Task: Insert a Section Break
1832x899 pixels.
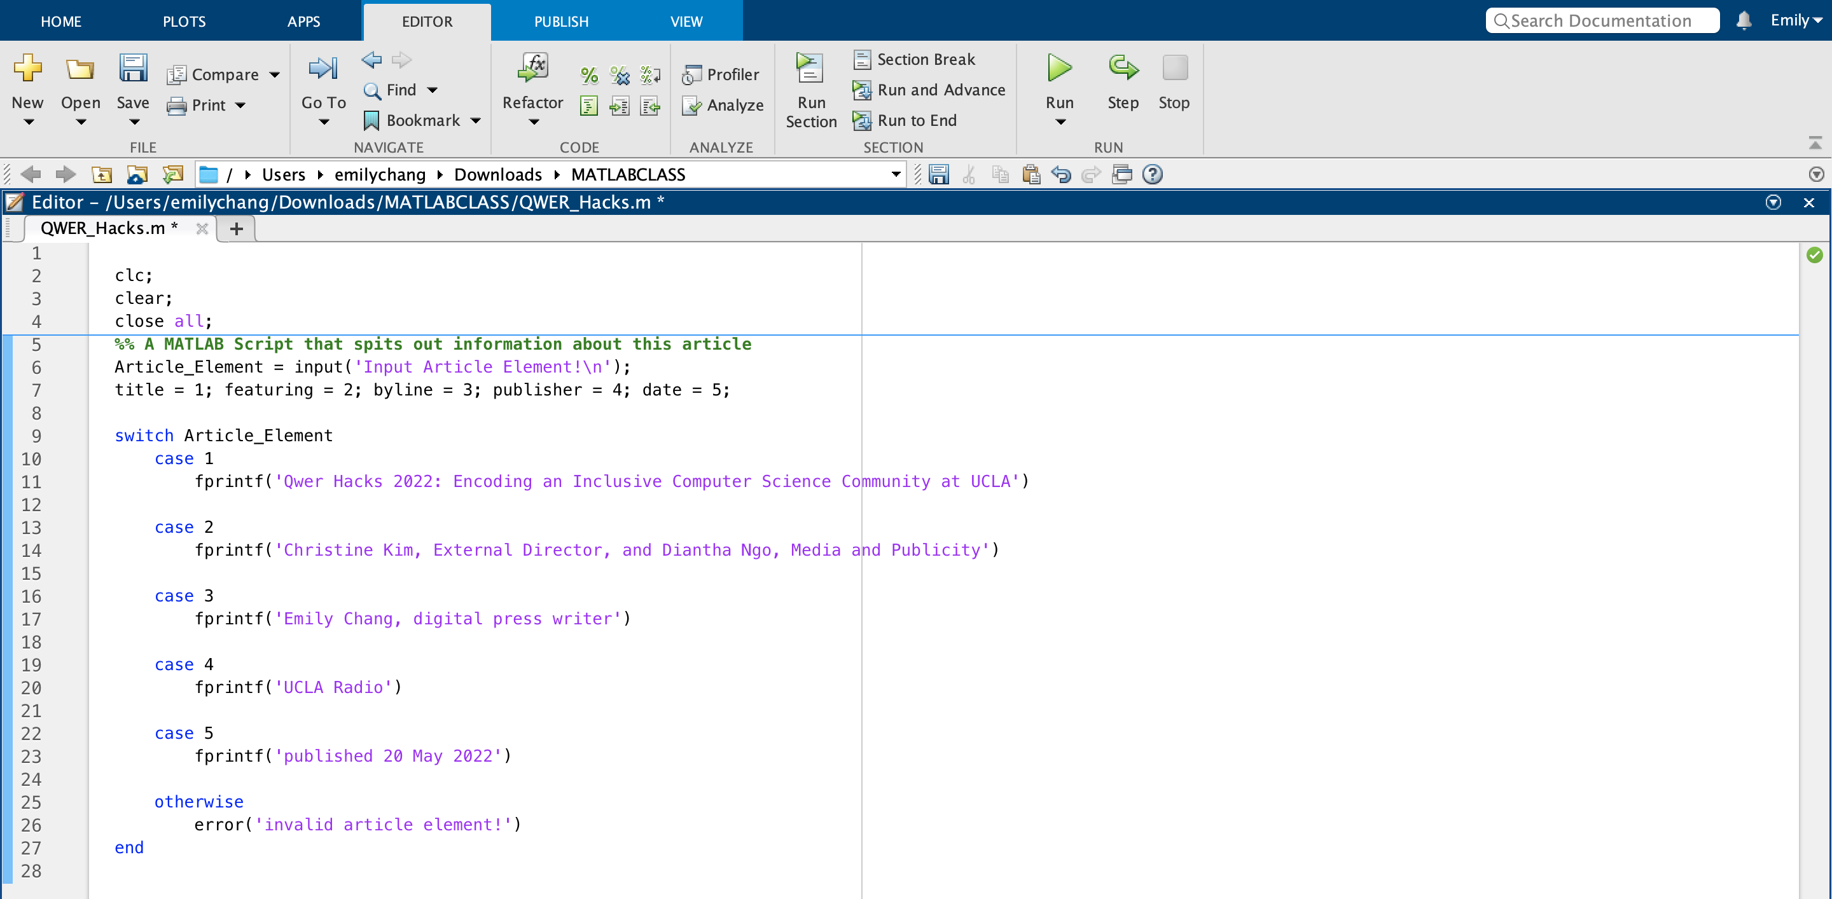Action: click(914, 60)
